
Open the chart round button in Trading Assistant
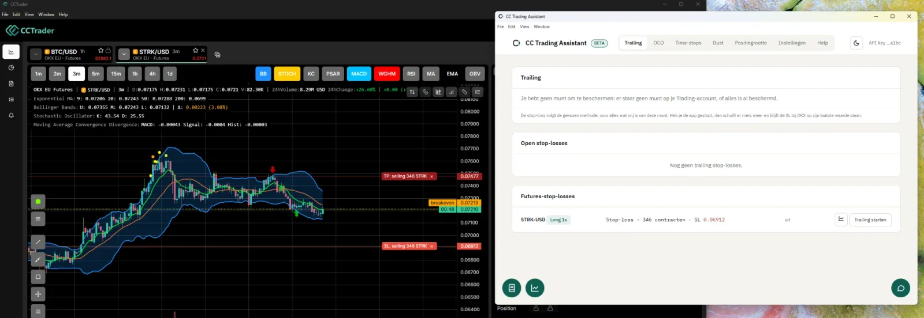coord(535,287)
